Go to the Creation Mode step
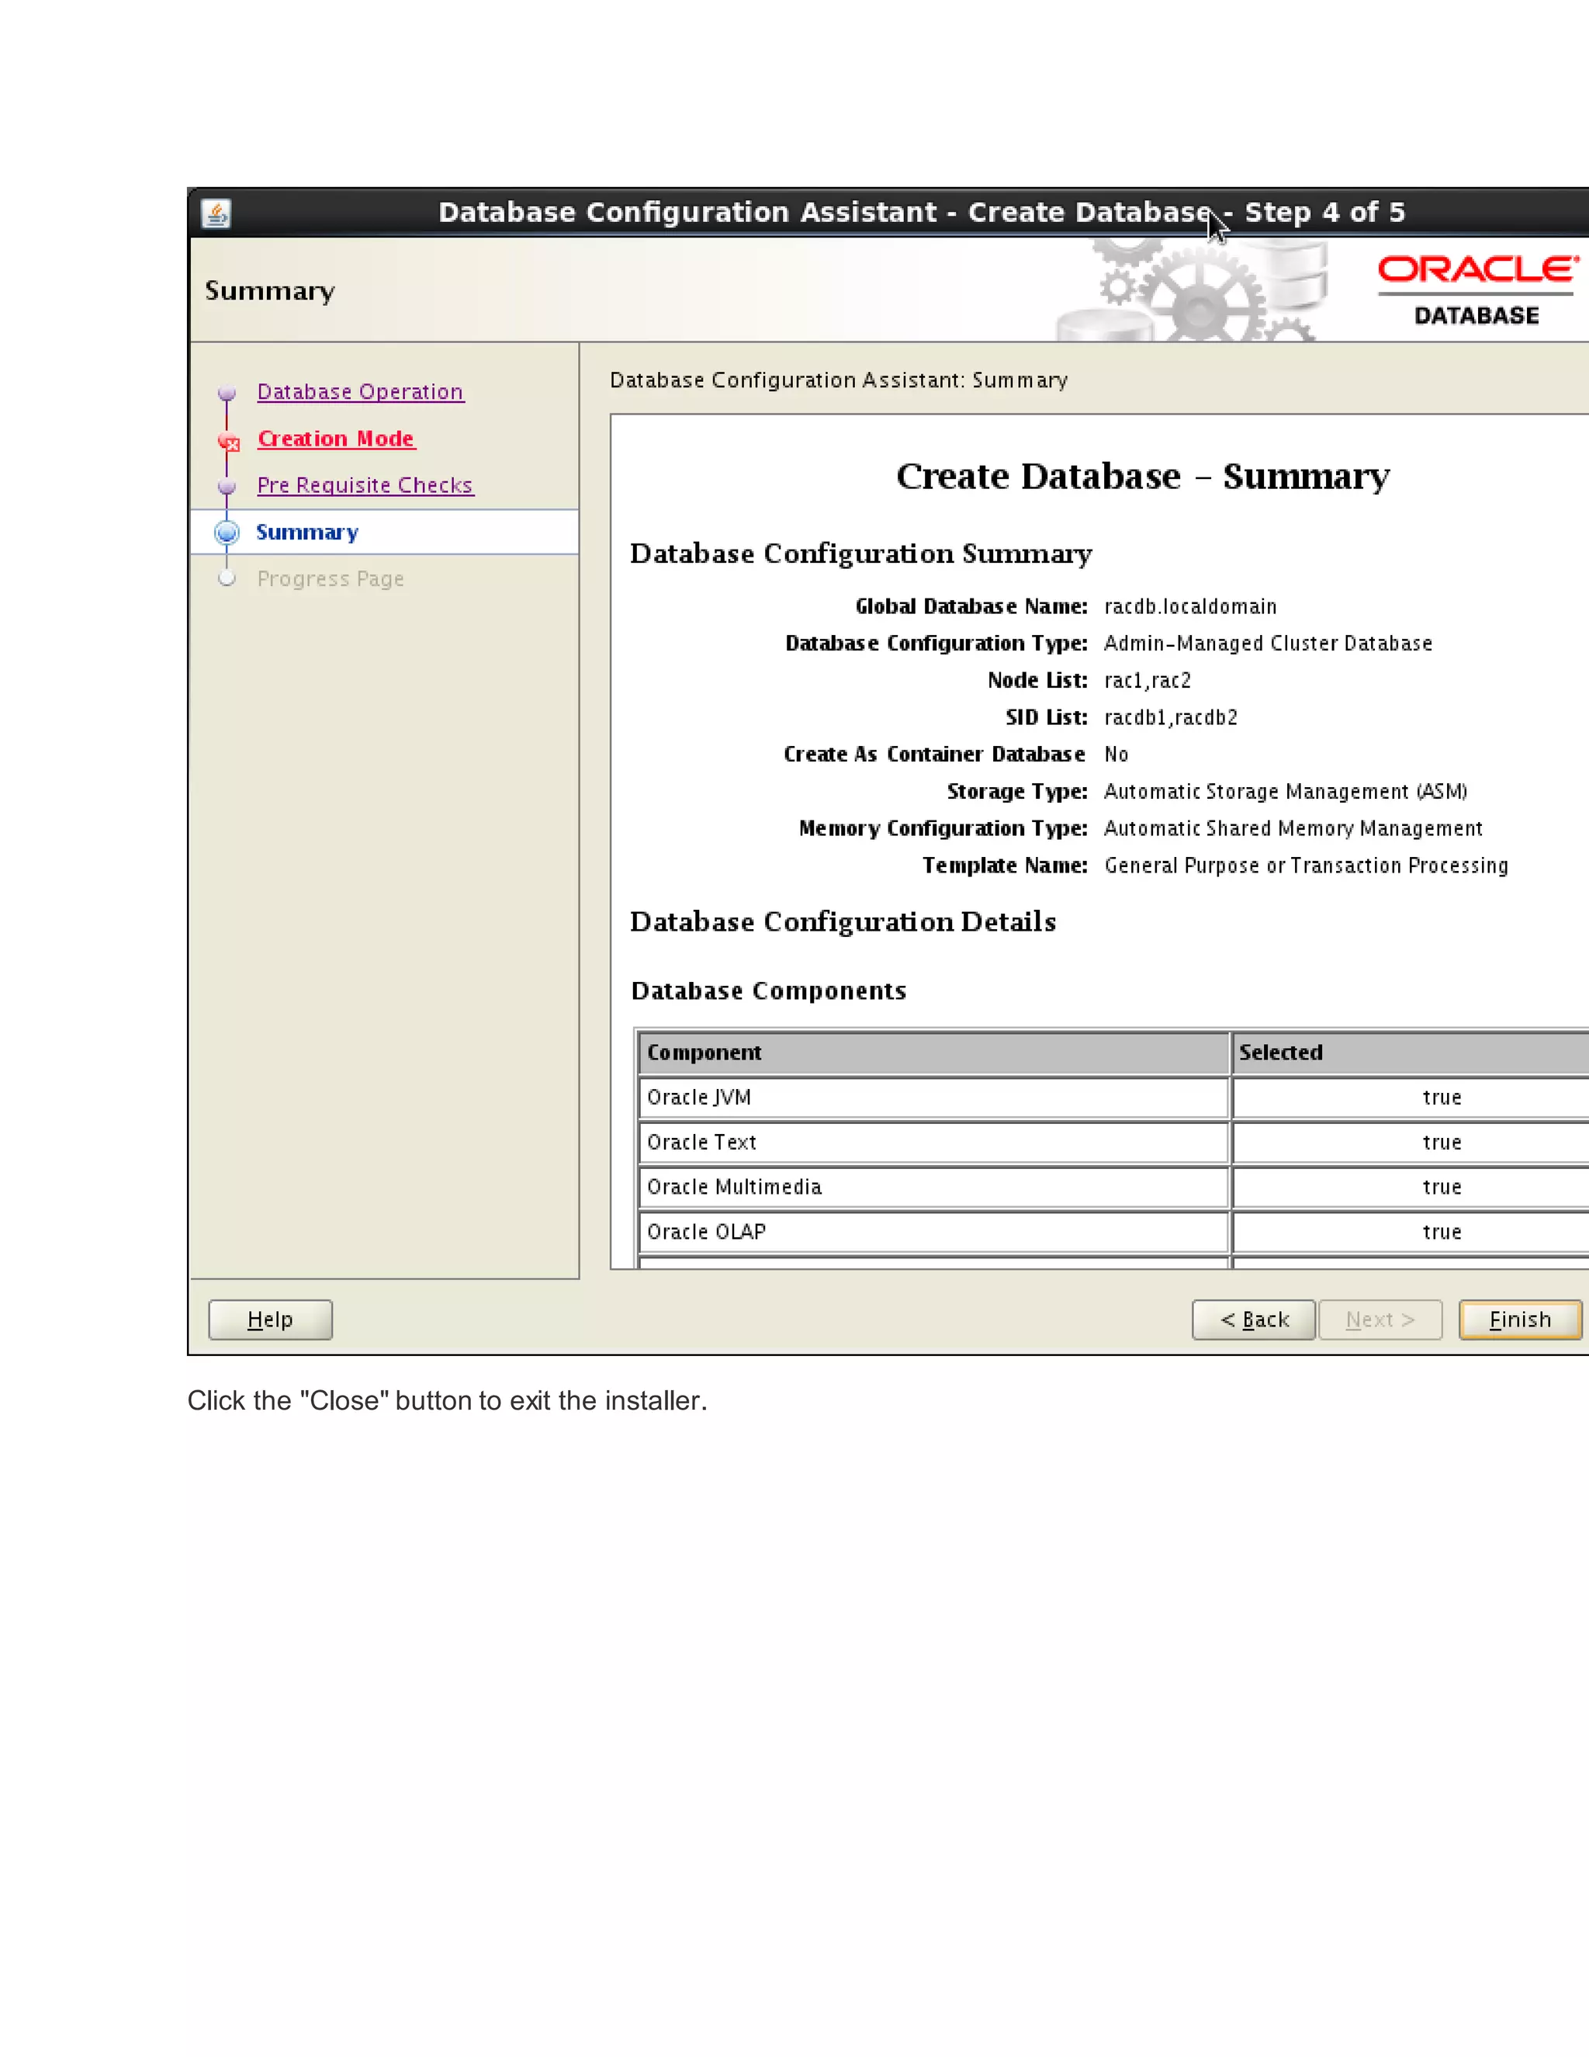Image resolution: width=1589 pixels, height=2057 pixels. 336,439
